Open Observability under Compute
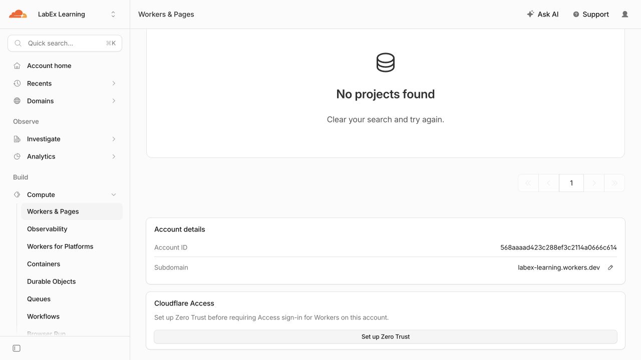 click(72, 229)
